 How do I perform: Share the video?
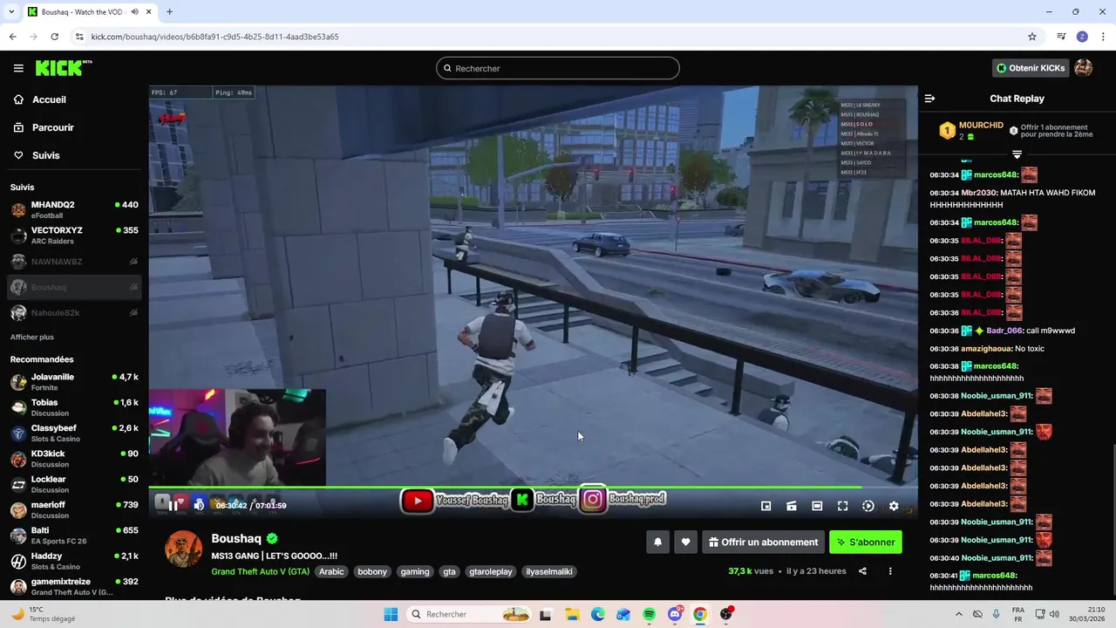[862, 571]
